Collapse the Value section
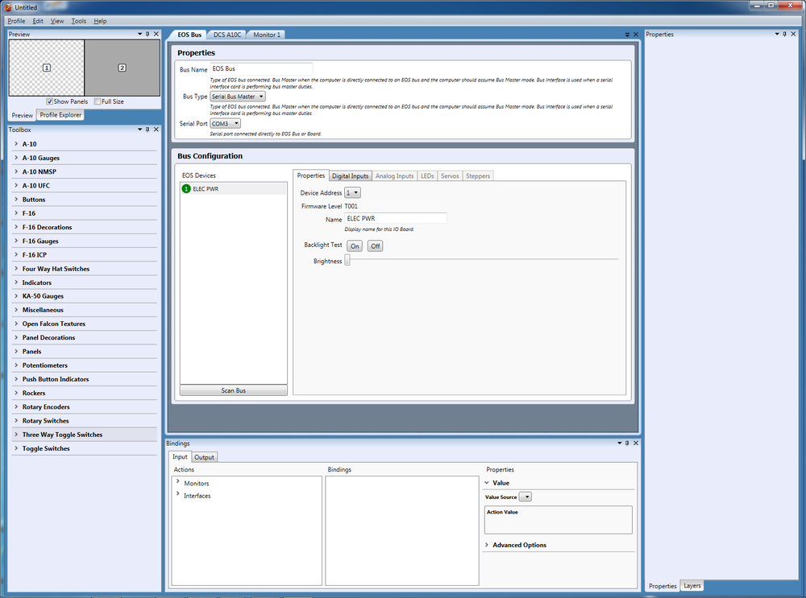Image resolution: width=806 pixels, height=598 pixels. (x=487, y=483)
